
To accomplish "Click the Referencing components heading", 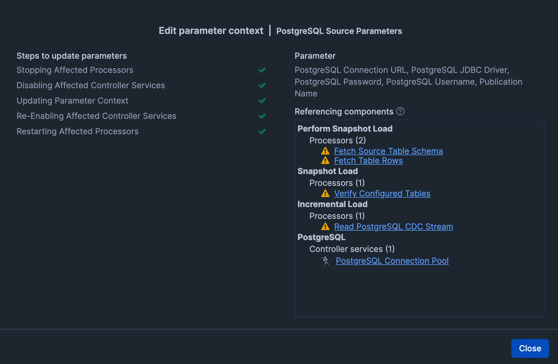I will pos(344,112).
